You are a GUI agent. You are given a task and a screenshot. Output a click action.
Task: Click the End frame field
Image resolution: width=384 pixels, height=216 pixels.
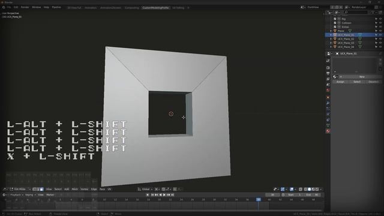point(312,195)
